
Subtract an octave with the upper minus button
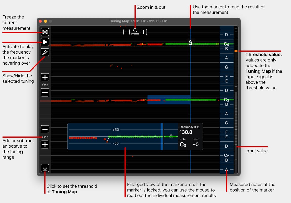[45, 93]
